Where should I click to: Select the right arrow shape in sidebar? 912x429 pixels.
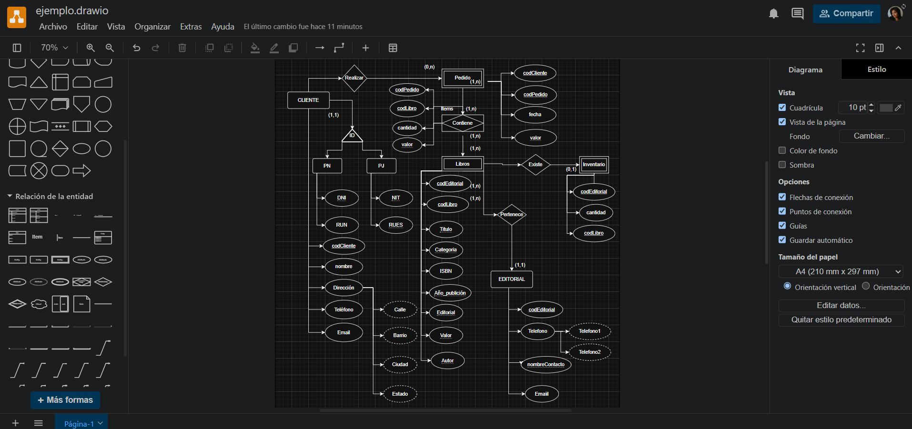pyautogui.click(x=81, y=170)
